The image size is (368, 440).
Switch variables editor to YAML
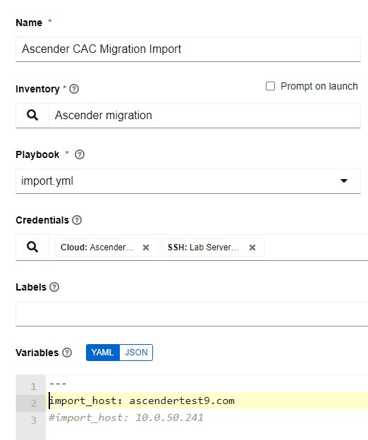point(103,353)
